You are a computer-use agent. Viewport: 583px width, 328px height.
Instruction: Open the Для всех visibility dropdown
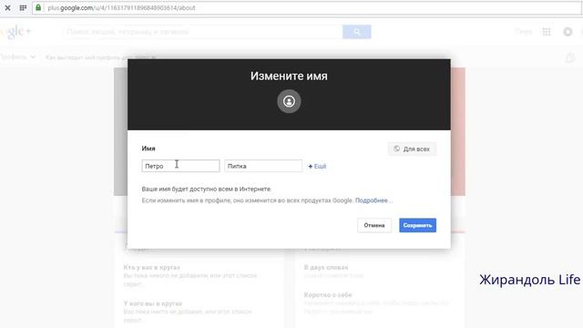(x=412, y=149)
